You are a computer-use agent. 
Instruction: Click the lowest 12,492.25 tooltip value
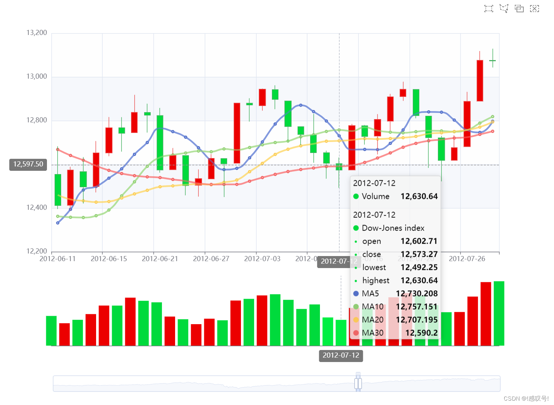(x=419, y=267)
